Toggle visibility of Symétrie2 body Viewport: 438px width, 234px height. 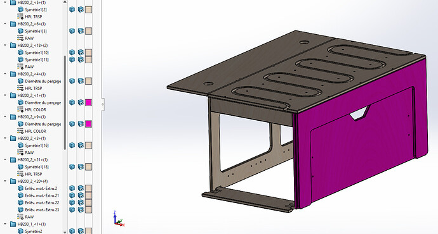[x=72, y=231]
